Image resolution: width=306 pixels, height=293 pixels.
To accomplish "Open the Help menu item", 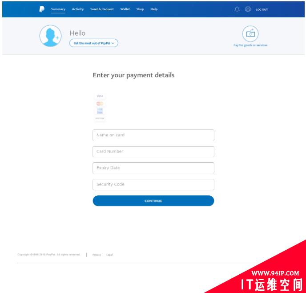I will (154, 9).
